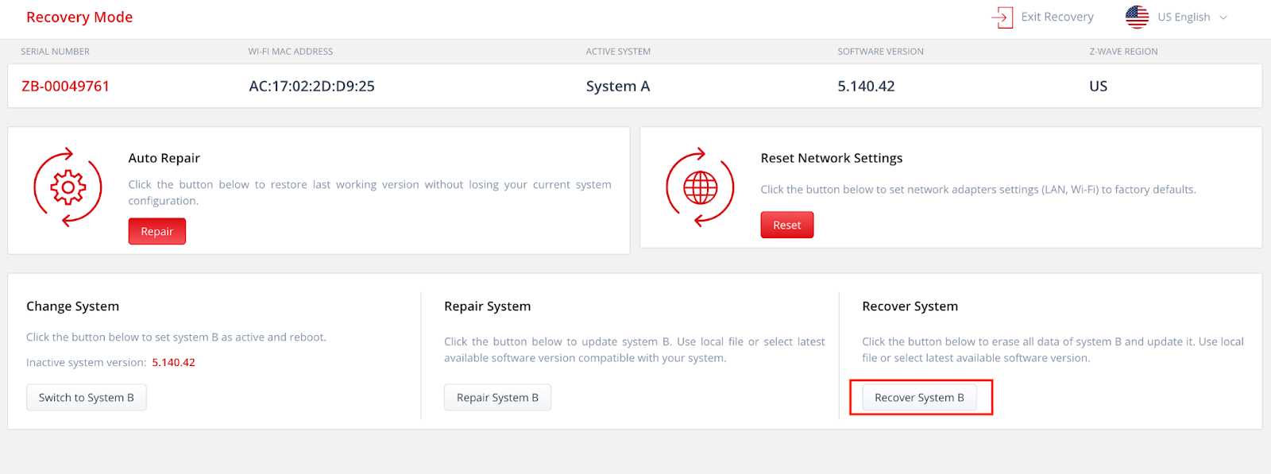
Task: Click the Auto Repair heading
Action: pyautogui.click(x=164, y=158)
